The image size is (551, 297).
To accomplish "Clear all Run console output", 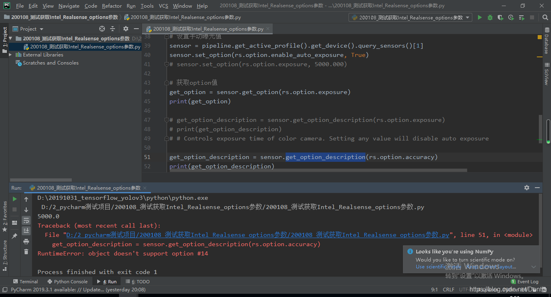I will pyautogui.click(x=26, y=252).
